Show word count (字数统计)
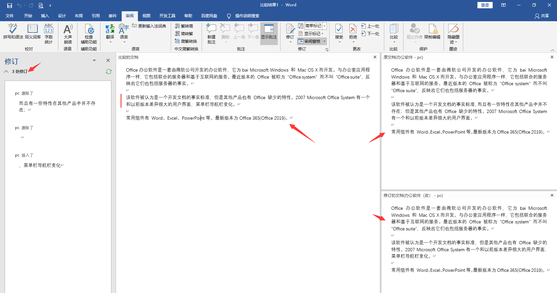The height and width of the screenshot is (293, 557). pyautogui.click(x=49, y=34)
